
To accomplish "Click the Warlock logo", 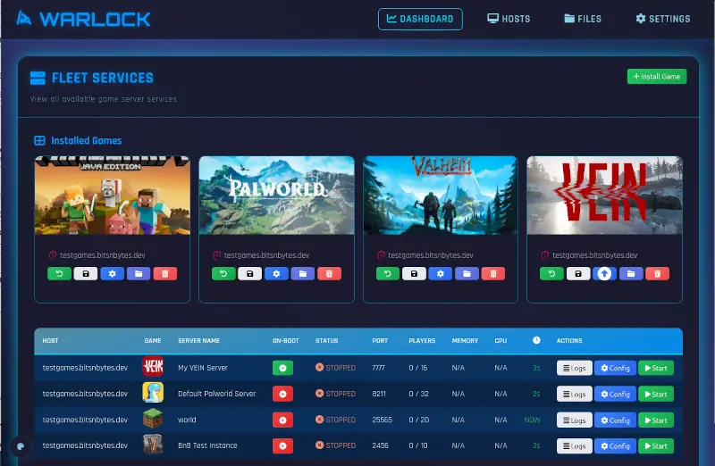I will [83, 19].
